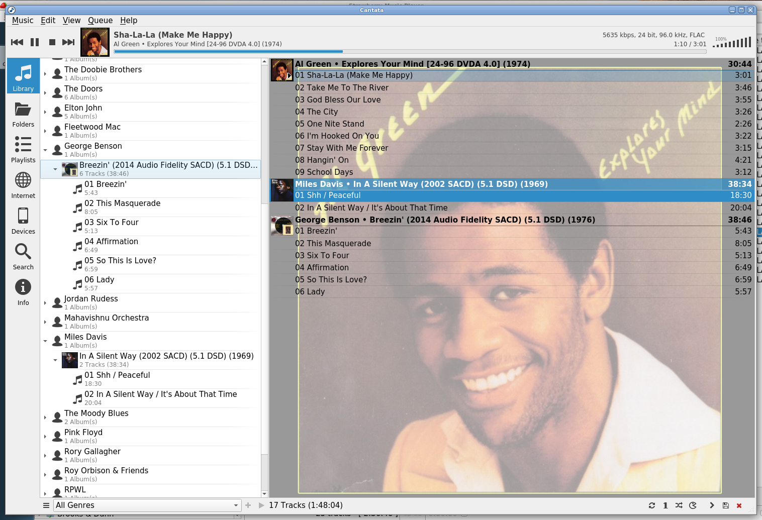This screenshot has width=762, height=520.
Task: Select '03 Six To Four' in play queue
Action: [512, 256]
